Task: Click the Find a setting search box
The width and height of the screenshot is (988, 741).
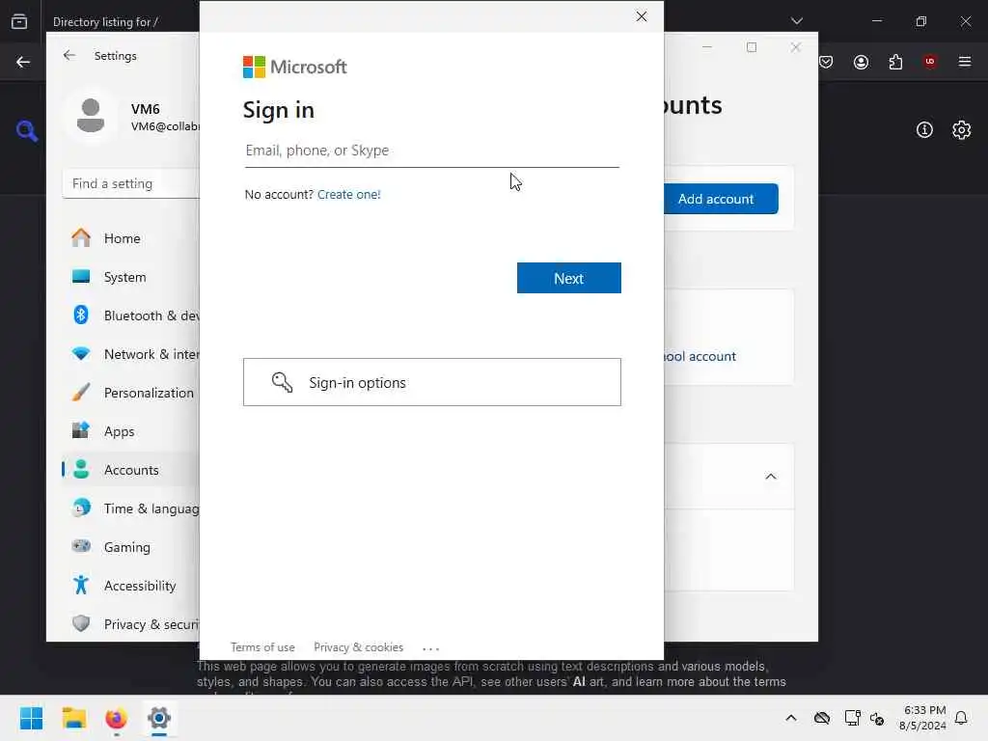Action: tap(131, 183)
